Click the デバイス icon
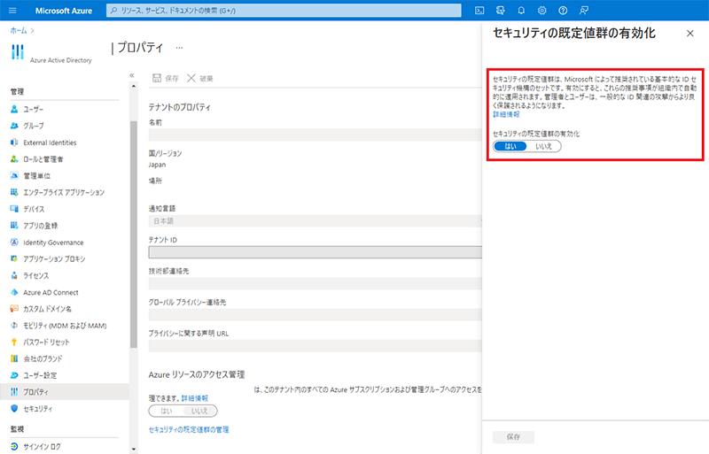The image size is (709, 454). pos(14,209)
